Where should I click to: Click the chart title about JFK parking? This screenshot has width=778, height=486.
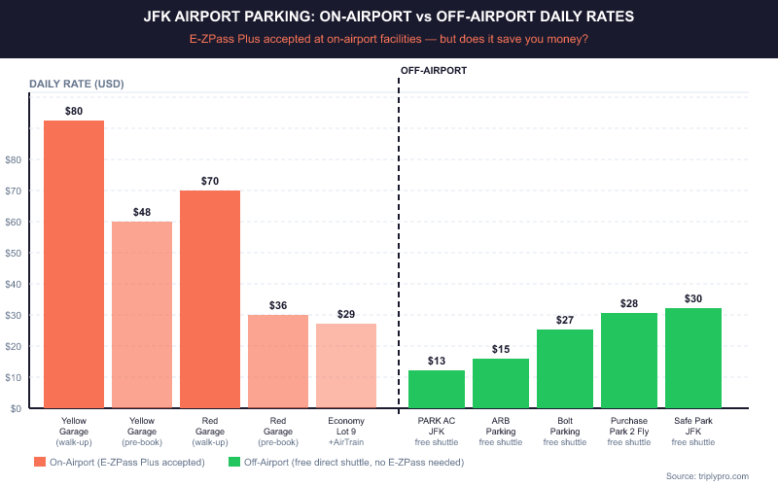[389, 17]
